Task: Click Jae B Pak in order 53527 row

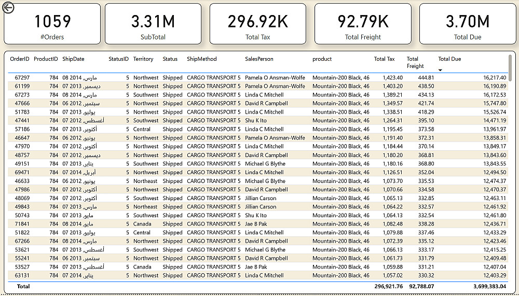Action: tap(256, 267)
